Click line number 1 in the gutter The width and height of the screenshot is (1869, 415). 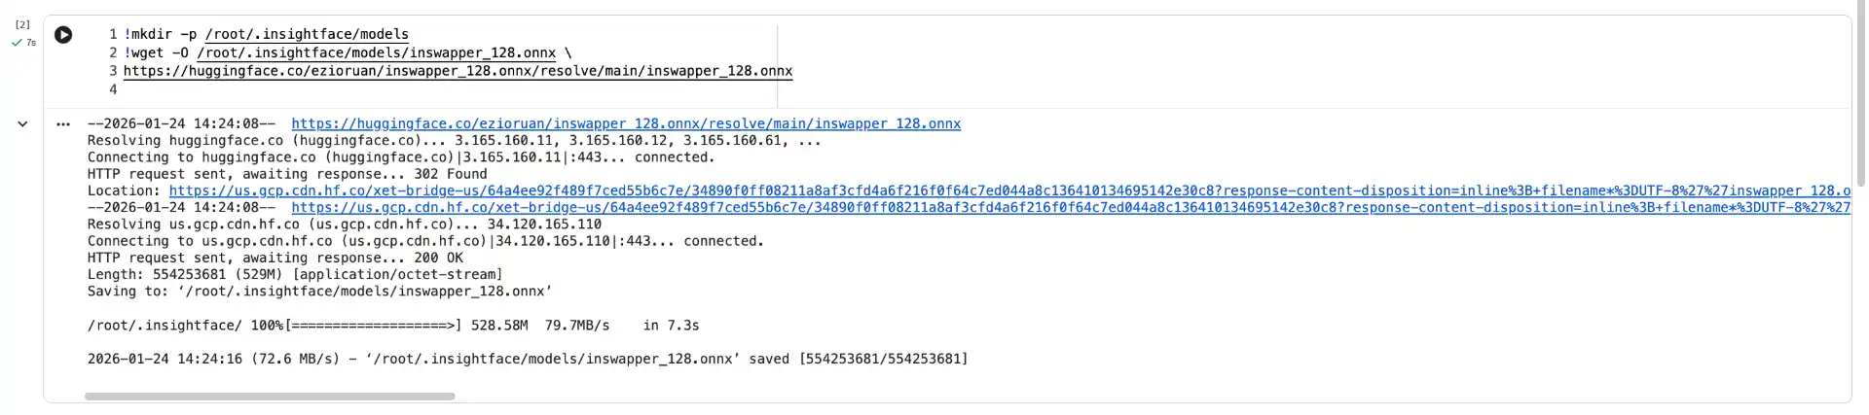[x=113, y=34]
